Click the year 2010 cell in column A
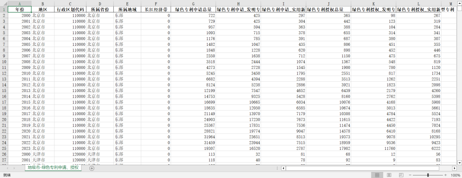The height and width of the screenshot is (178, 462). coord(19,73)
